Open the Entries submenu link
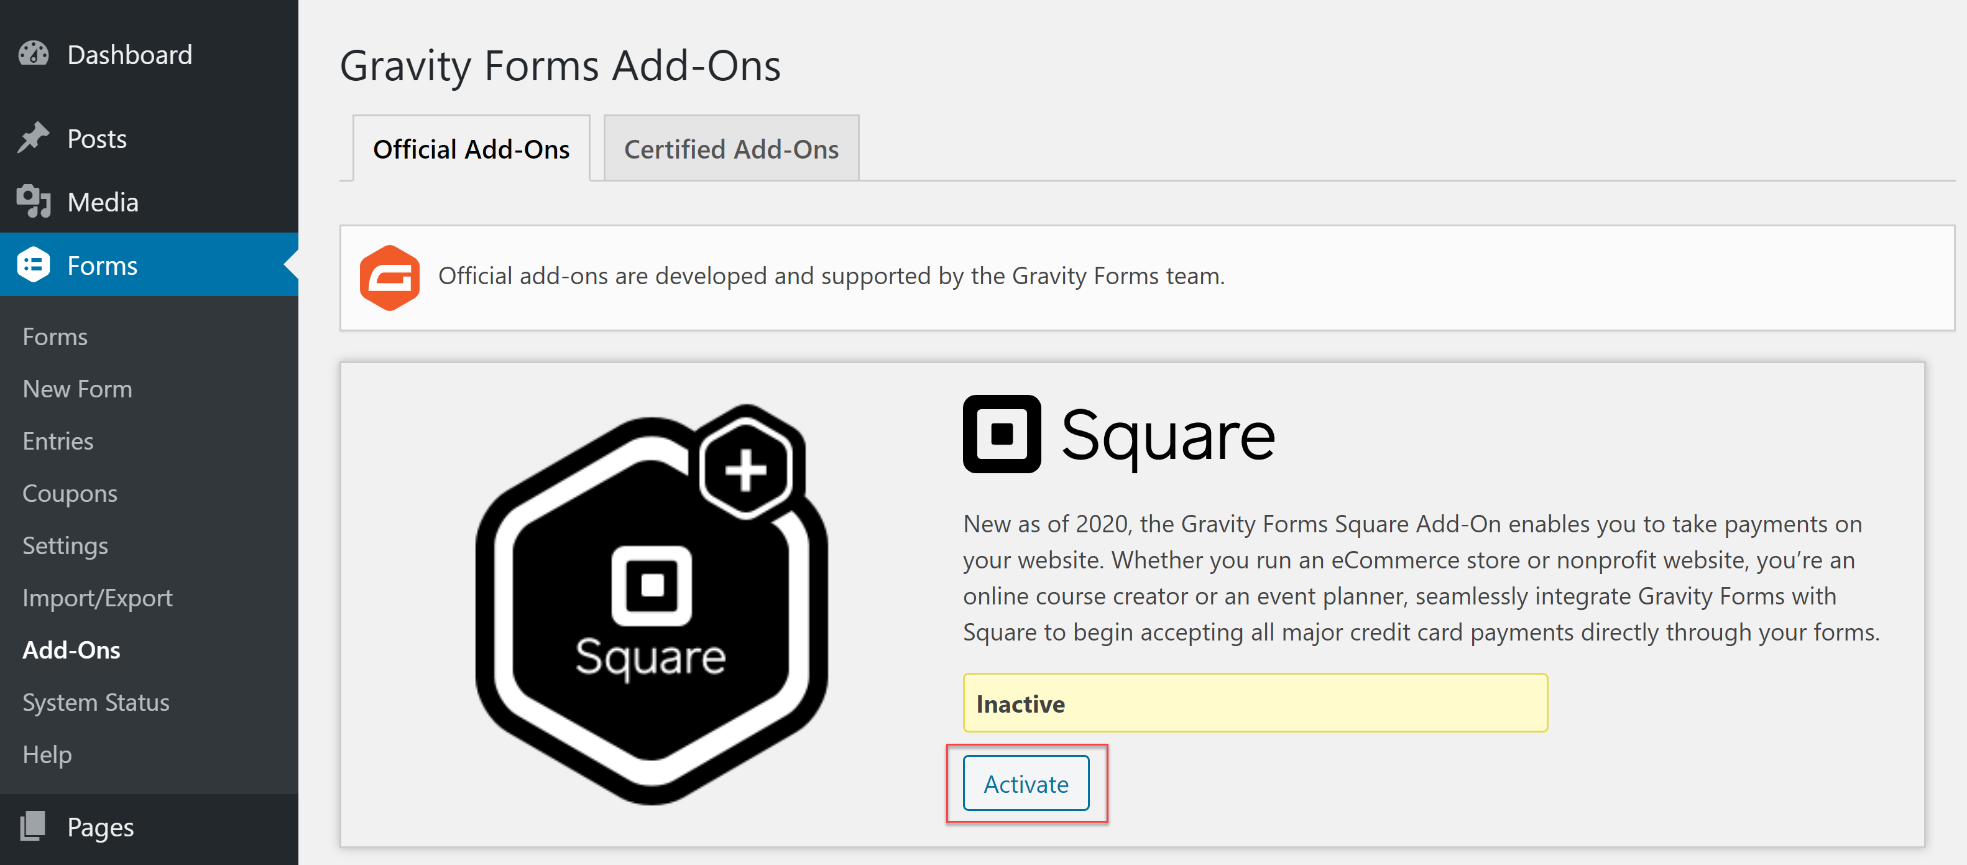Viewport: 1967px width, 865px height. (58, 441)
